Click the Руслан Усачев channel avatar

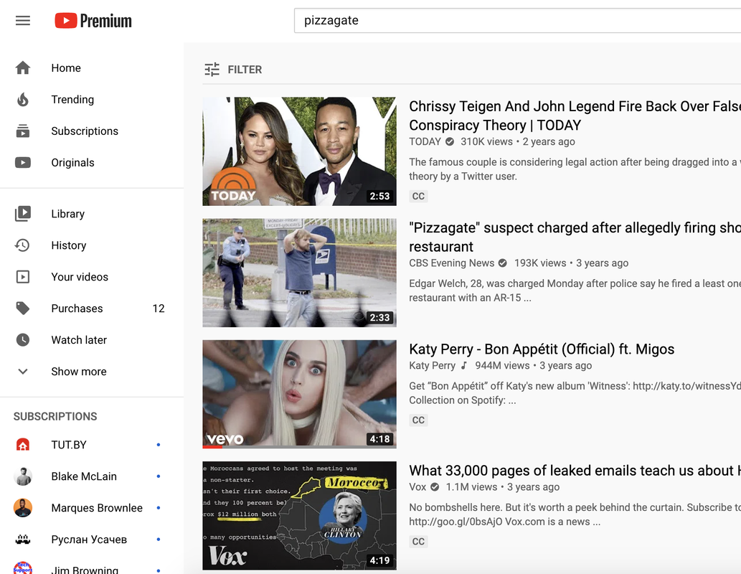pyautogui.click(x=23, y=539)
